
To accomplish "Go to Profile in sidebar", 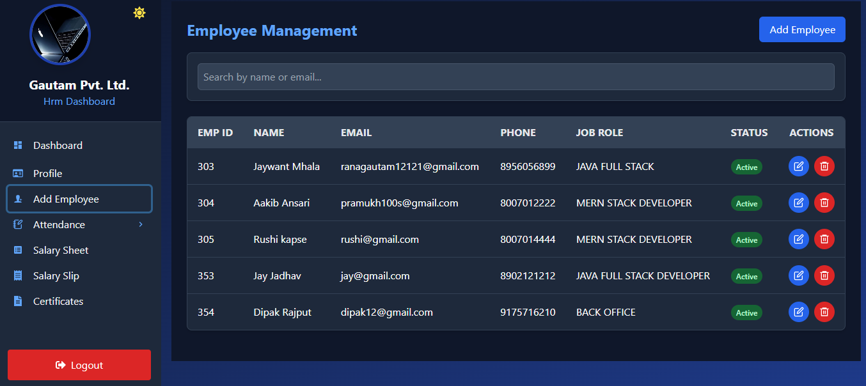I will (x=47, y=174).
